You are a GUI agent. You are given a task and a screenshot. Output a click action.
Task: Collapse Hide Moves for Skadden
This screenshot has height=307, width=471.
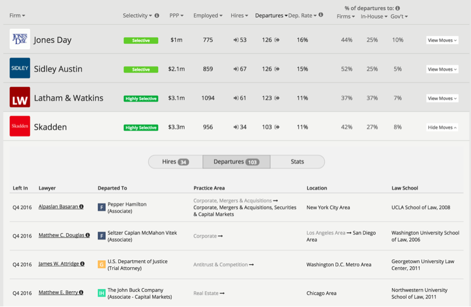[442, 128]
